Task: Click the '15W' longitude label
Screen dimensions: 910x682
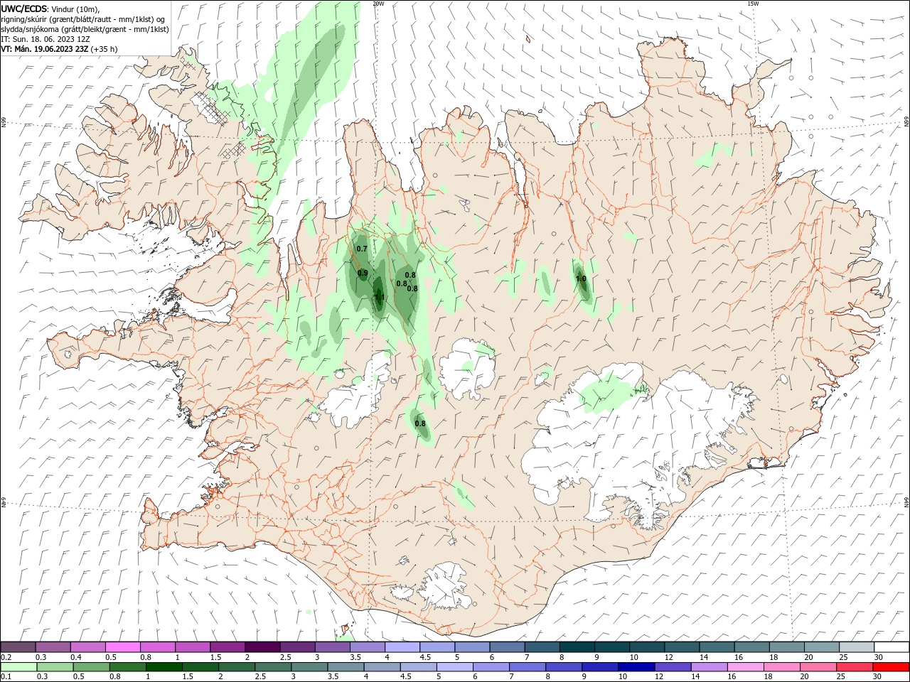Action: tap(754, 4)
